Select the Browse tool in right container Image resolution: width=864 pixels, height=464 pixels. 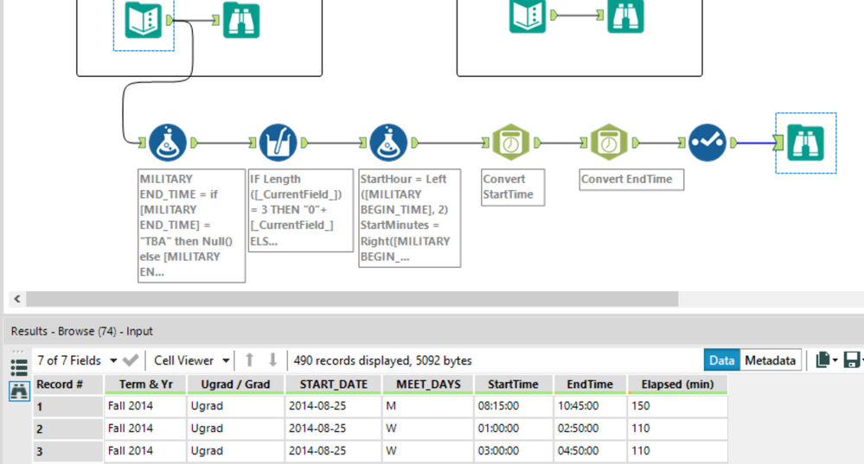tap(625, 16)
